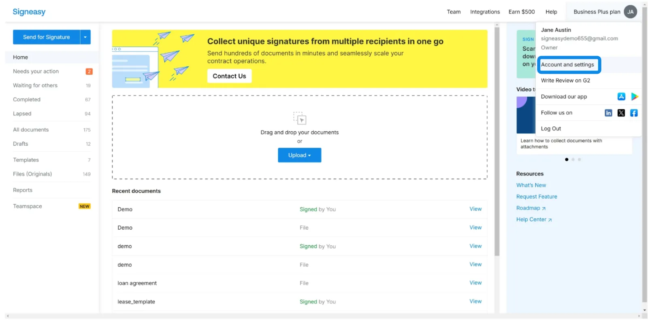View the first Demo signed document
648x320 pixels.
coord(475,209)
